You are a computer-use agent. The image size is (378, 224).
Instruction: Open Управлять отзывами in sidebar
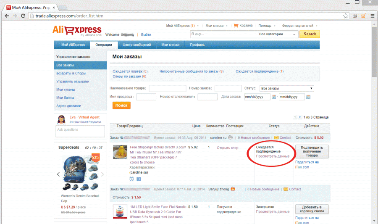(73, 82)
